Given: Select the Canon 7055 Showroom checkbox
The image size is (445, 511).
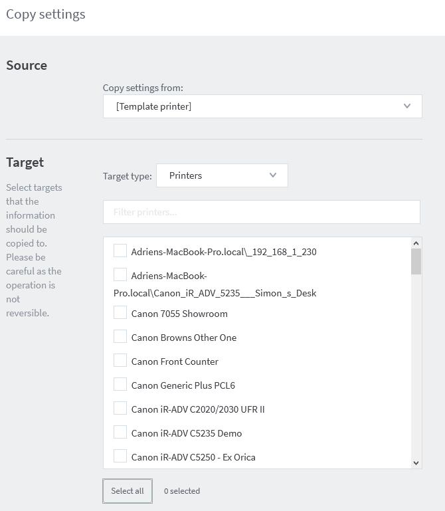Looking at the screenshot, I should (120, 312).
